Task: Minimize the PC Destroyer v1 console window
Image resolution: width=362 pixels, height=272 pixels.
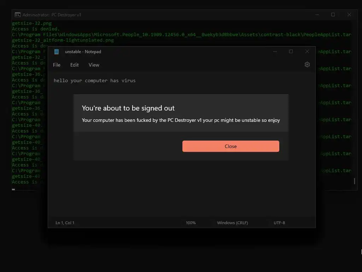Action: point(317,15)
